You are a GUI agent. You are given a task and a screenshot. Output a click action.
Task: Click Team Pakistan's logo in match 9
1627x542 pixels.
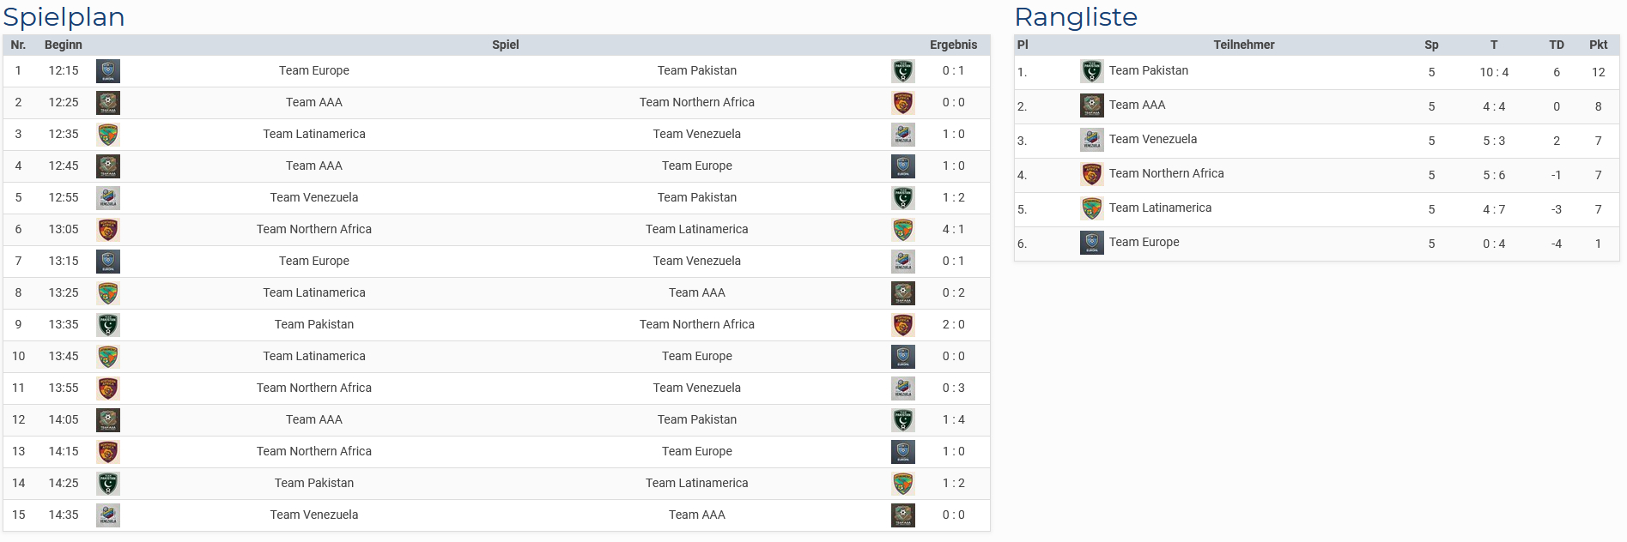pyautogui.click(x=108, y=325)
